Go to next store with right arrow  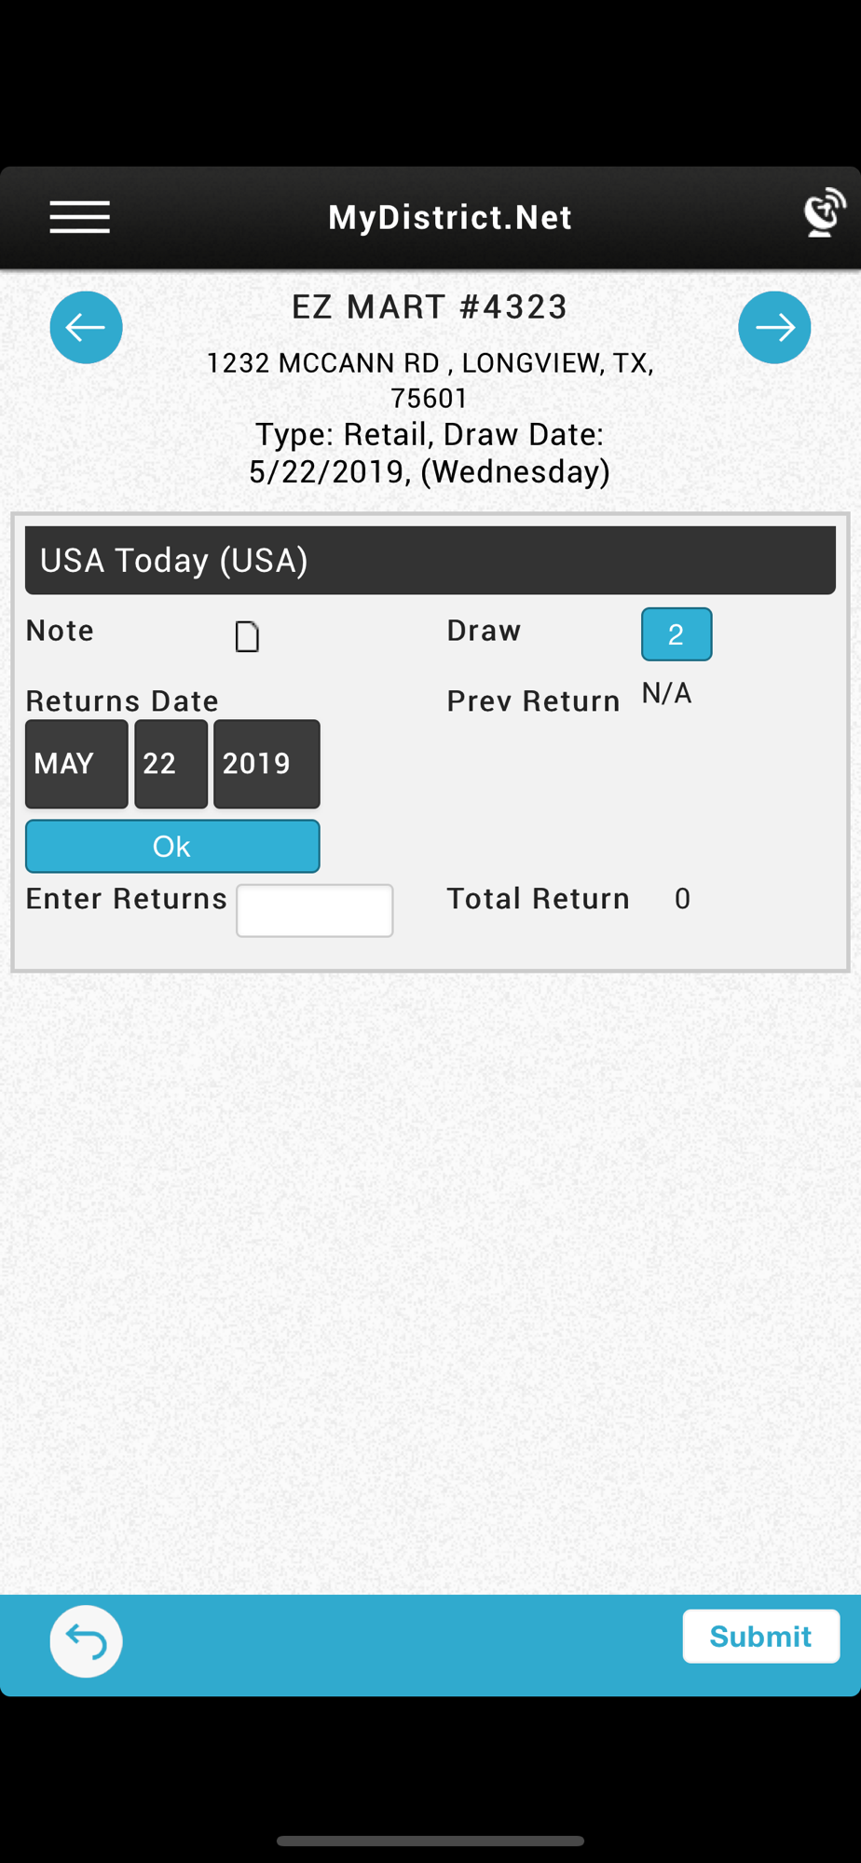coord(774,328)
